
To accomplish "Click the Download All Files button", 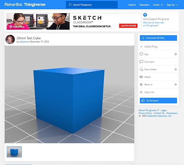I will tap(158, 38).
